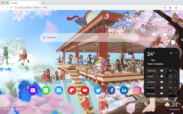Click the 12:00 am clock
The height and width of the screenshot is (114, 183).
pyautogui.click(x=14, y=105)
